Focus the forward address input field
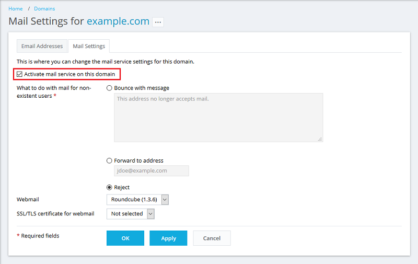418x264 pixels. coord(151,171)
